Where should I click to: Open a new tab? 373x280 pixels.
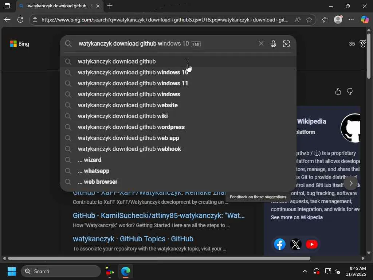(110, 6)
